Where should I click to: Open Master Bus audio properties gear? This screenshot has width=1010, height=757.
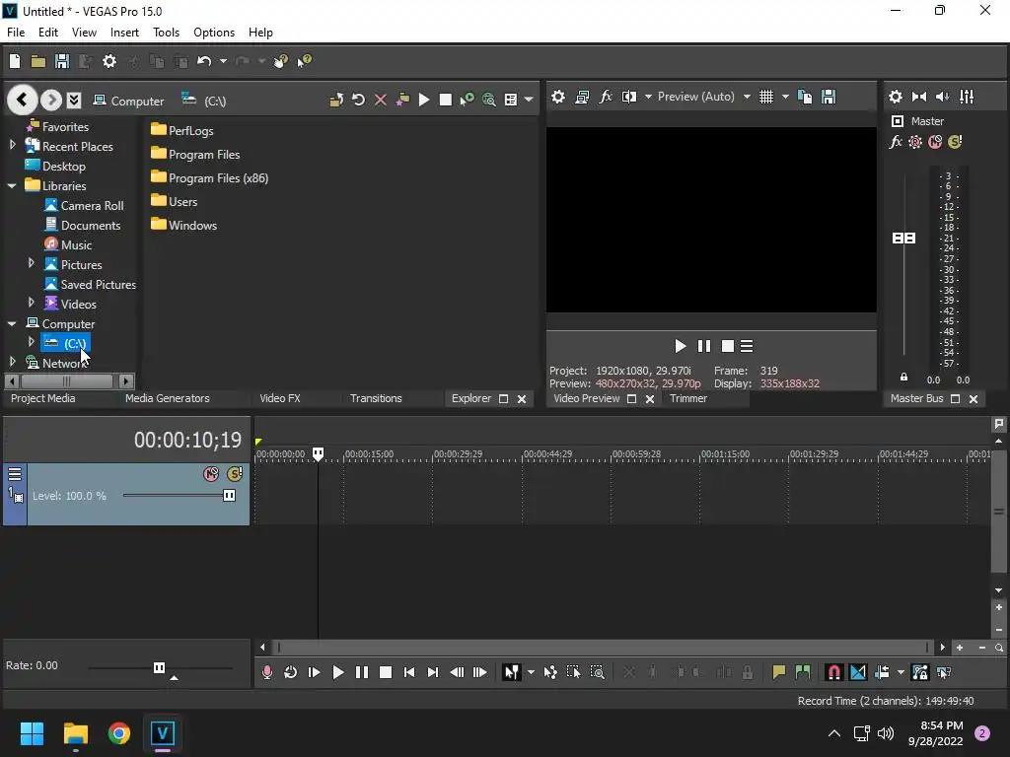coord(896,97)
